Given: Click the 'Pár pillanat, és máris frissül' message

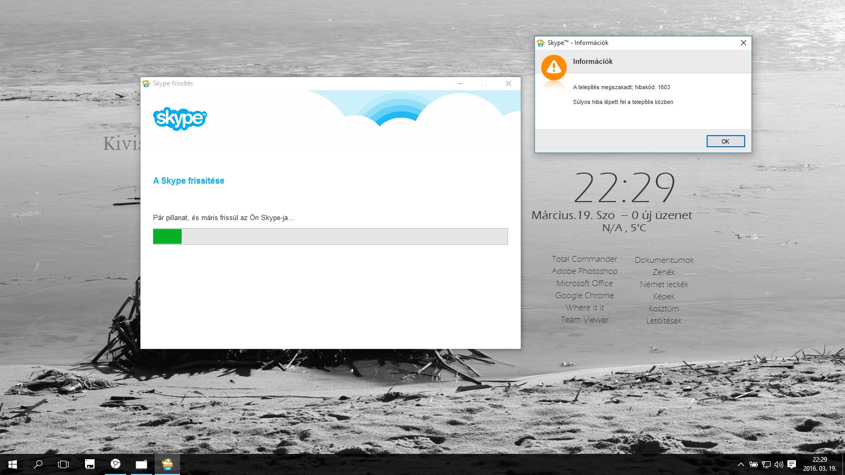Looking at the screenshot, I should (223, 217).
